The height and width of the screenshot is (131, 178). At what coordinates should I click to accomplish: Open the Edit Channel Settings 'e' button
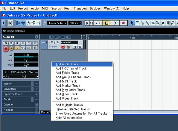36,37
